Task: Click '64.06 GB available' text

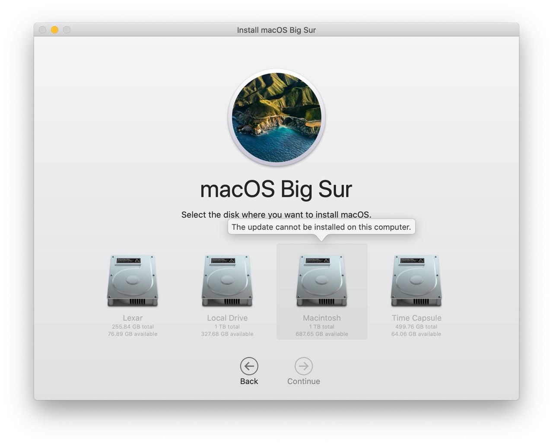Action: click(416, 334)
